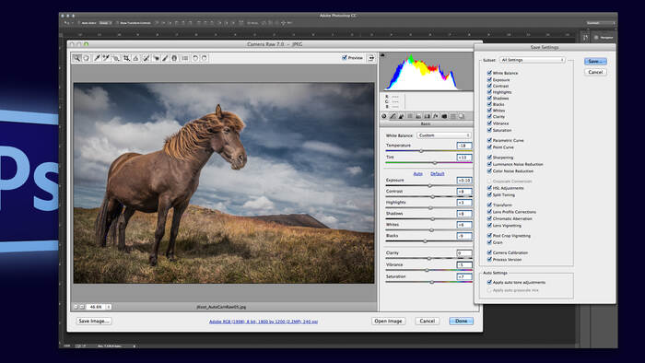The image size is (645, 363).
Task: Click the Clarity value field
Action: click(x=464, y=252)
